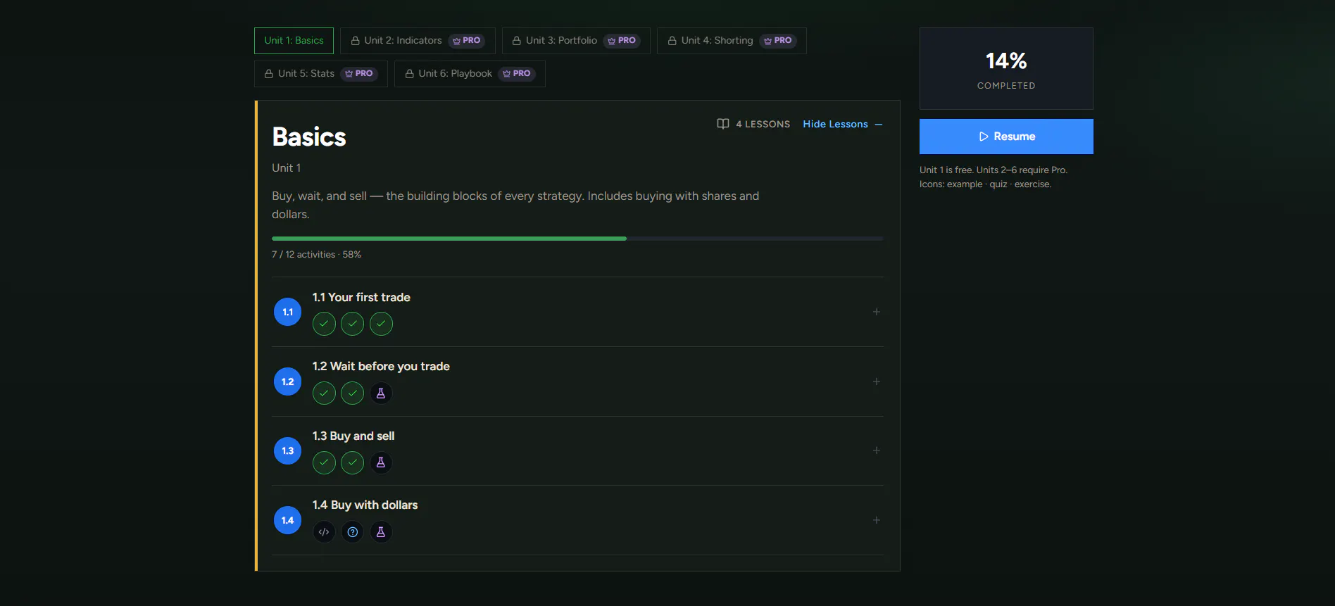Switch to Unit 2: Indicators tab

[x=418, y=41]
